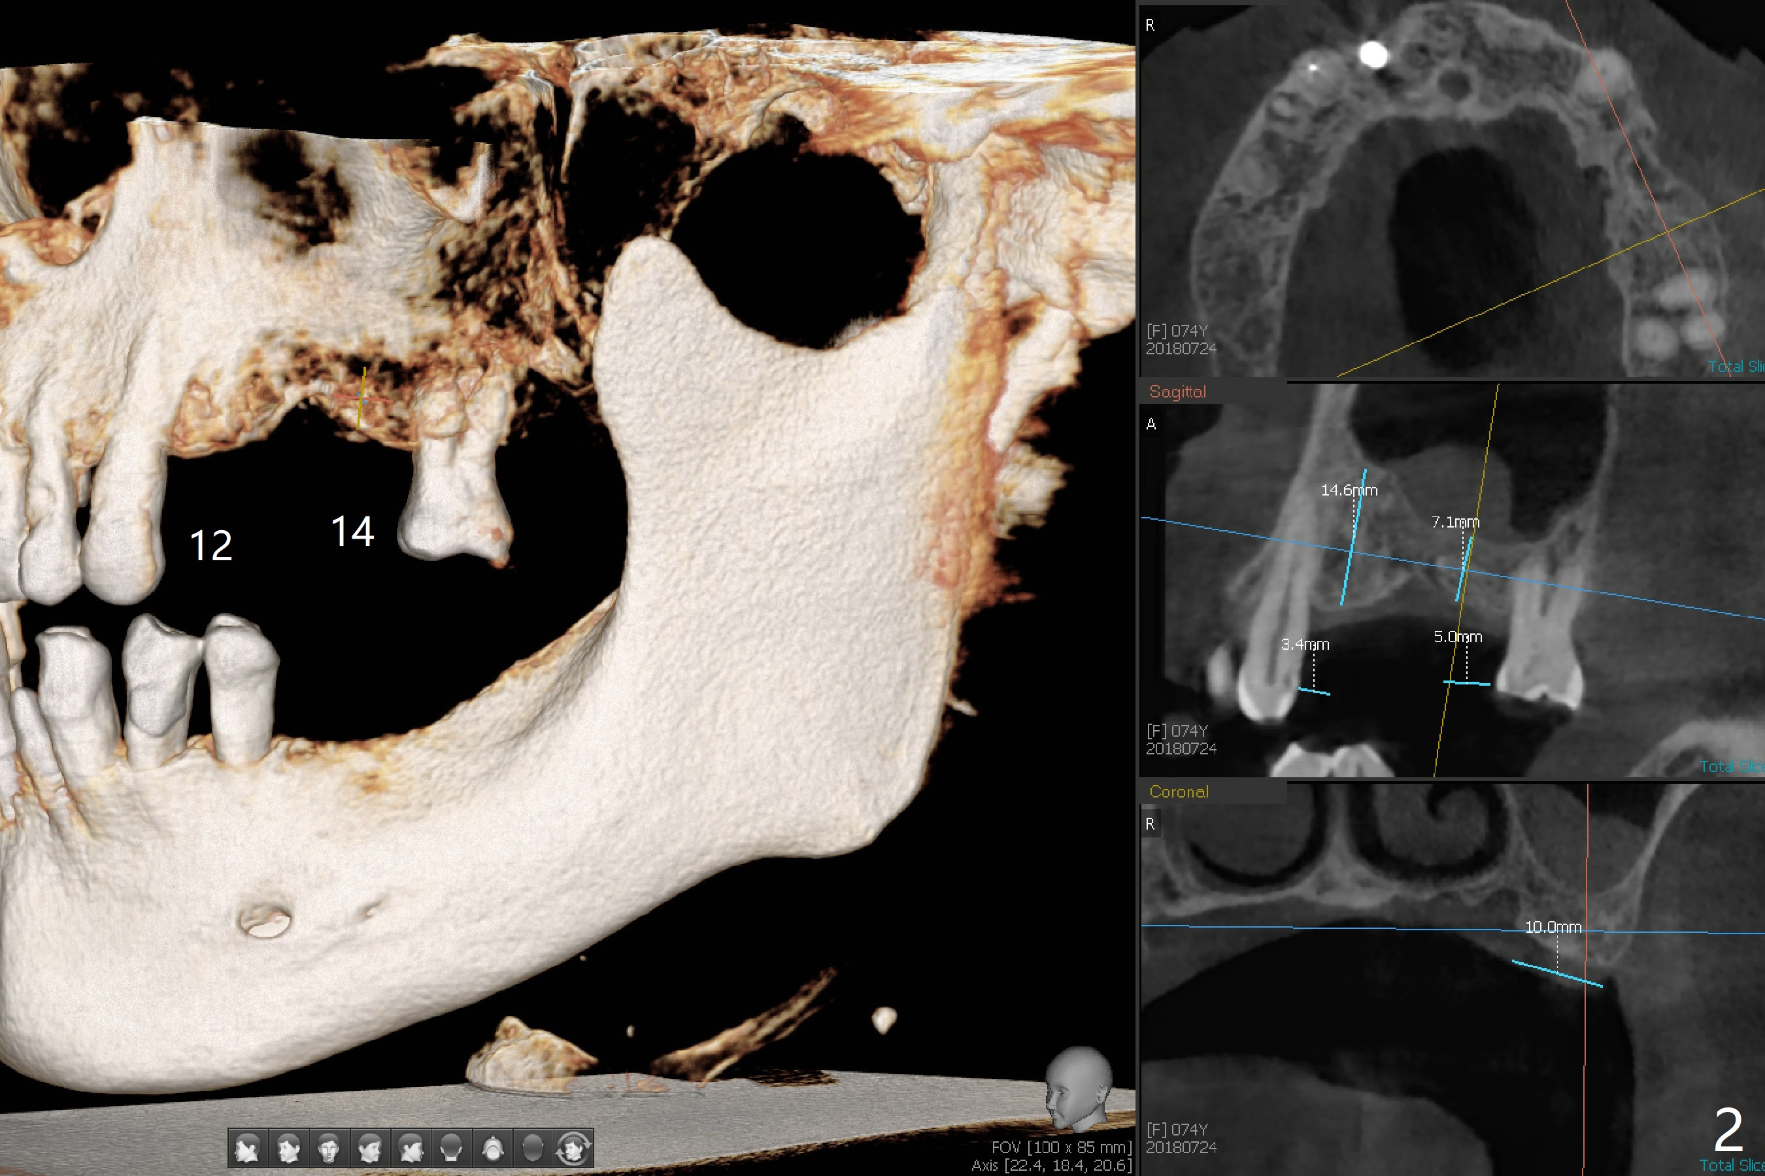
Task: Click Total Slice text in axial panel
Action: click(x=1735, y=367)
